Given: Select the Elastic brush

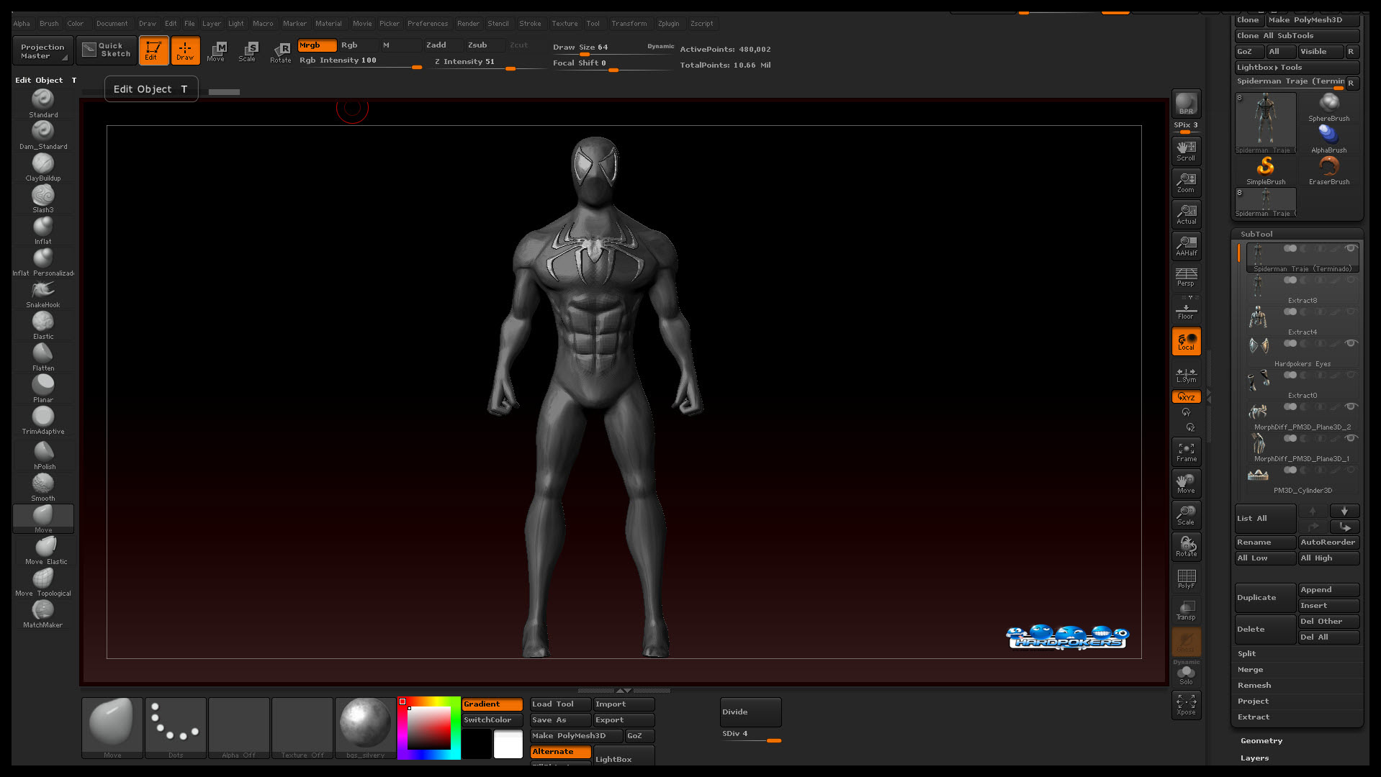Looking at the screenshot, I should pyautogui.click(x=43, y=325).
